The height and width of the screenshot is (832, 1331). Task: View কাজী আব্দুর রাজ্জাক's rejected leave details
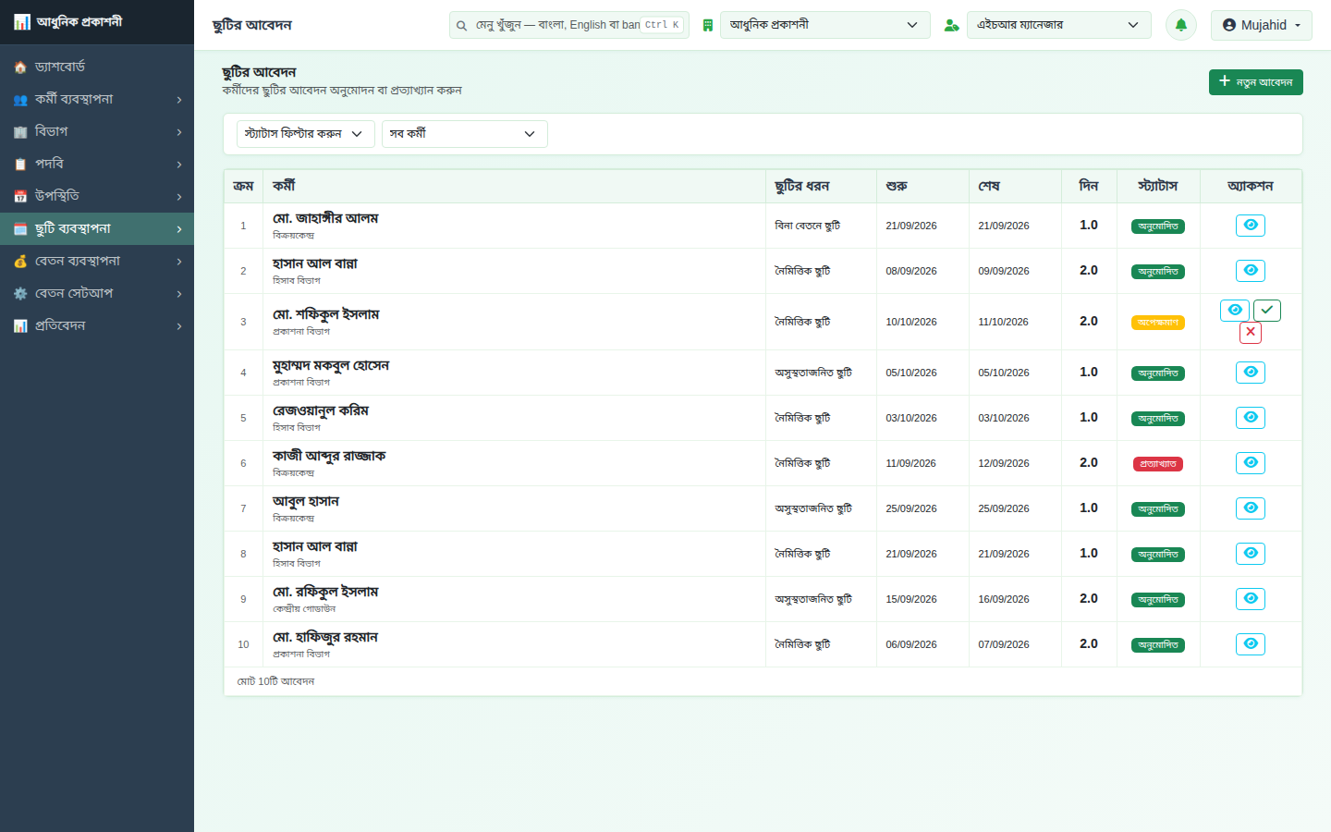click(1251, 463)
